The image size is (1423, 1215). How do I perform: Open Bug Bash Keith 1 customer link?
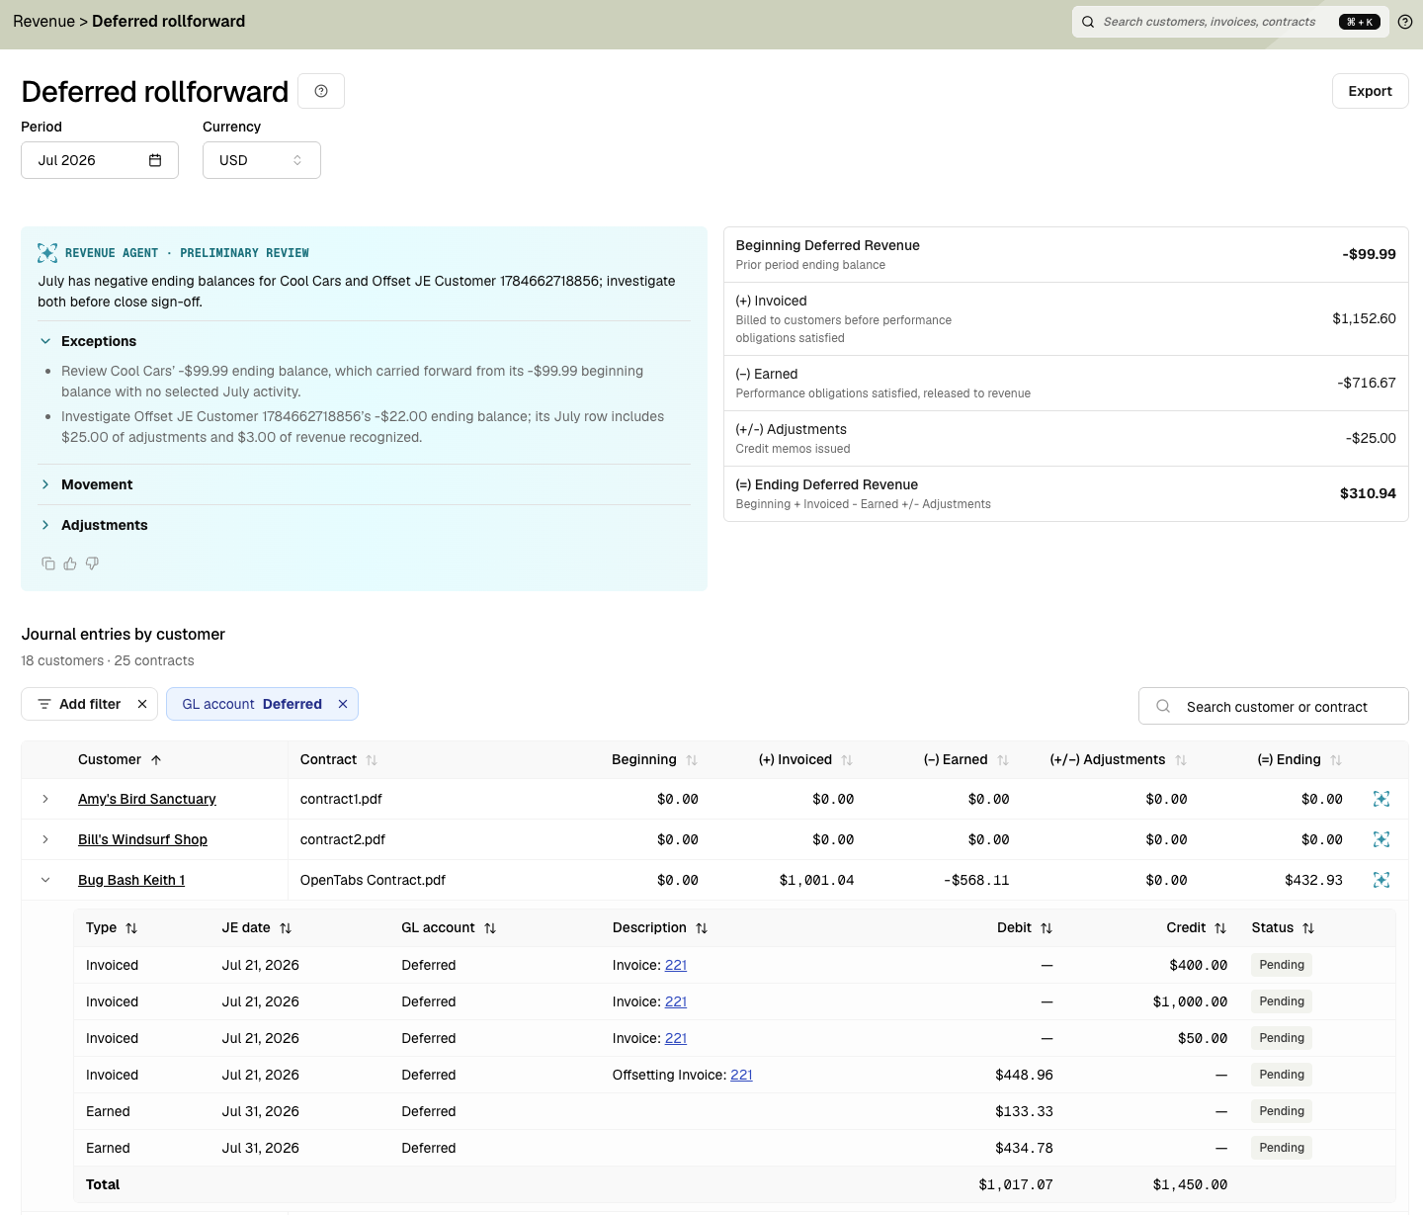coord(131,880)
